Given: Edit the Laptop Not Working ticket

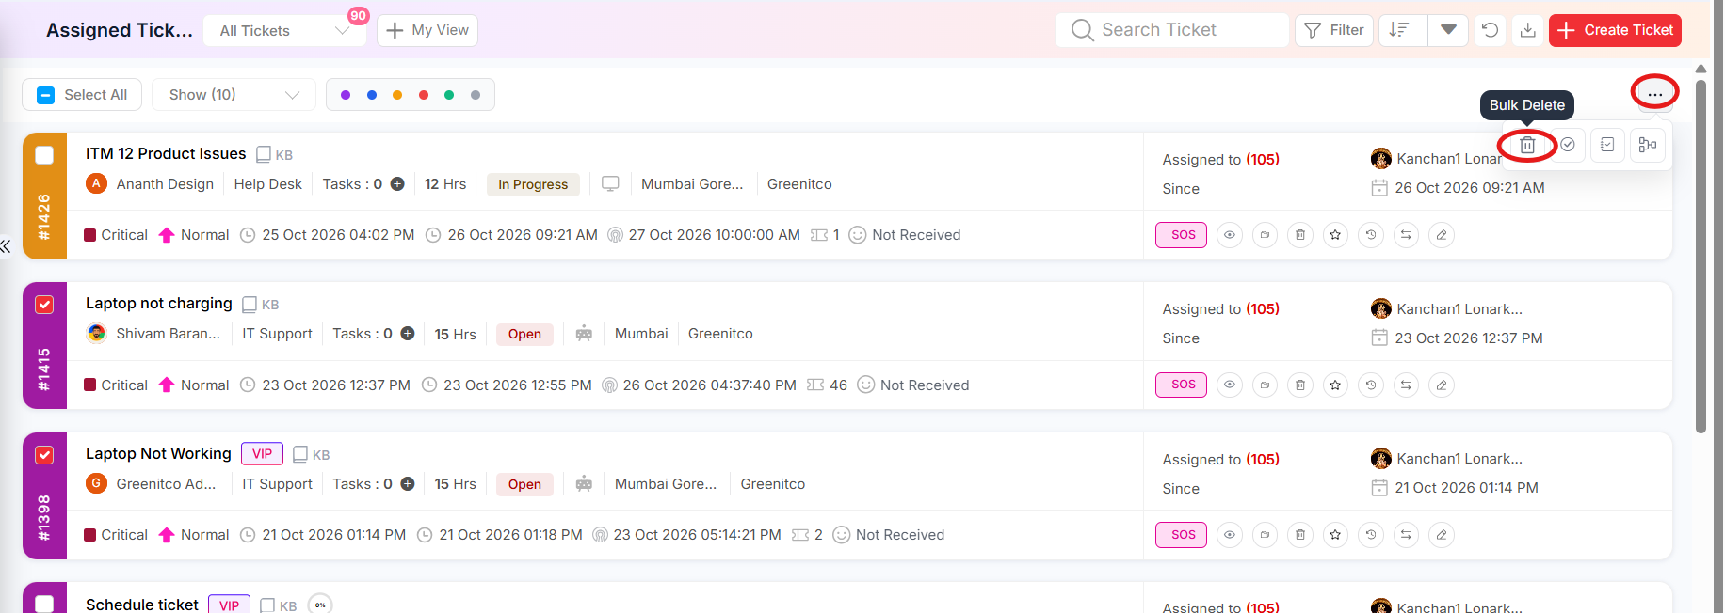Looking at the screenshot, I should point(1442,535).
